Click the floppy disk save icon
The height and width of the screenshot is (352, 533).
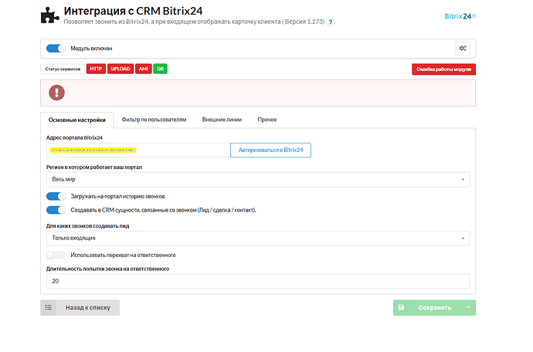click(x=401, y=307)
